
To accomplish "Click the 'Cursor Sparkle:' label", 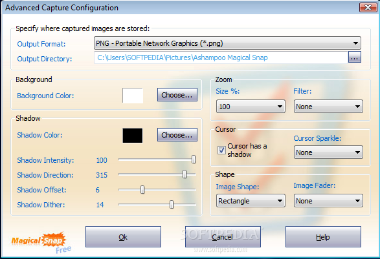I will tap(317, 138).
